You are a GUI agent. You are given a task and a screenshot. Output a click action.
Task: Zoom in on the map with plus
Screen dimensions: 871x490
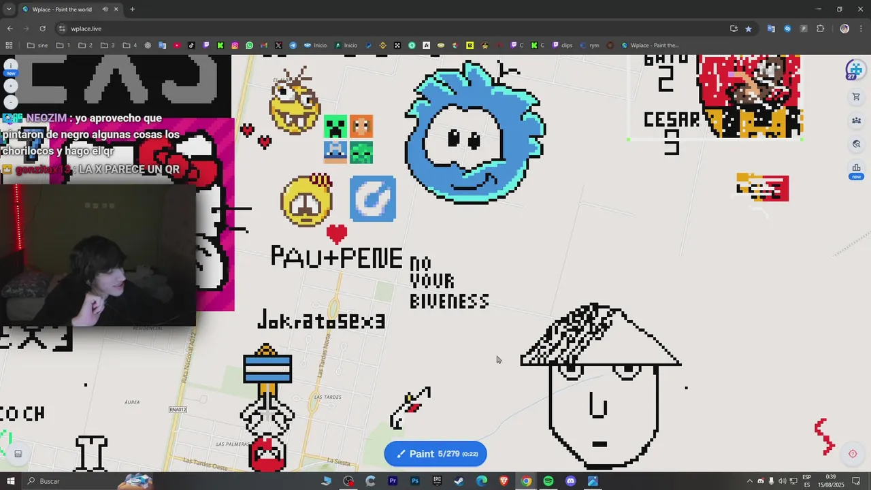point(10,86)
